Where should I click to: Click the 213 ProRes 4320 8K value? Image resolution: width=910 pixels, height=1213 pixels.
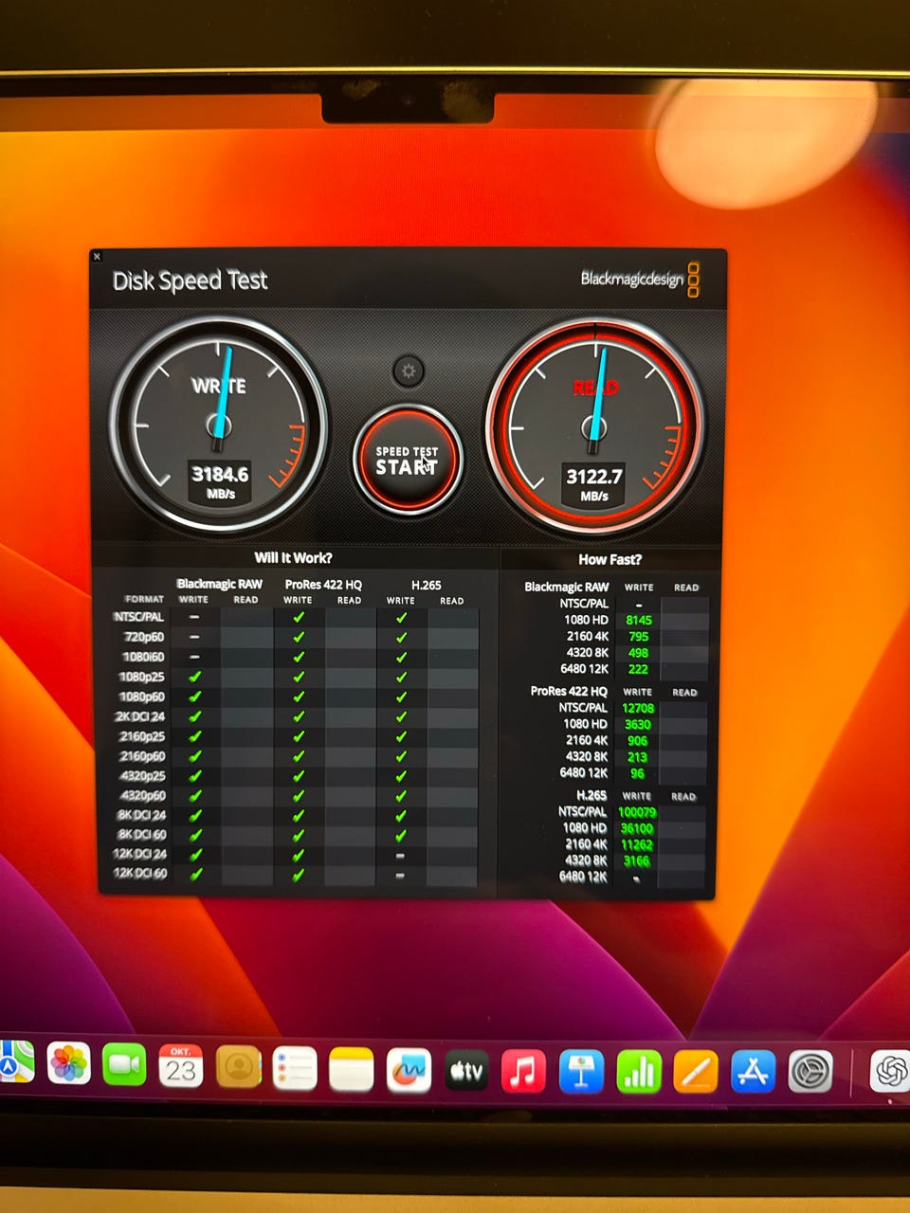point(637,757)
